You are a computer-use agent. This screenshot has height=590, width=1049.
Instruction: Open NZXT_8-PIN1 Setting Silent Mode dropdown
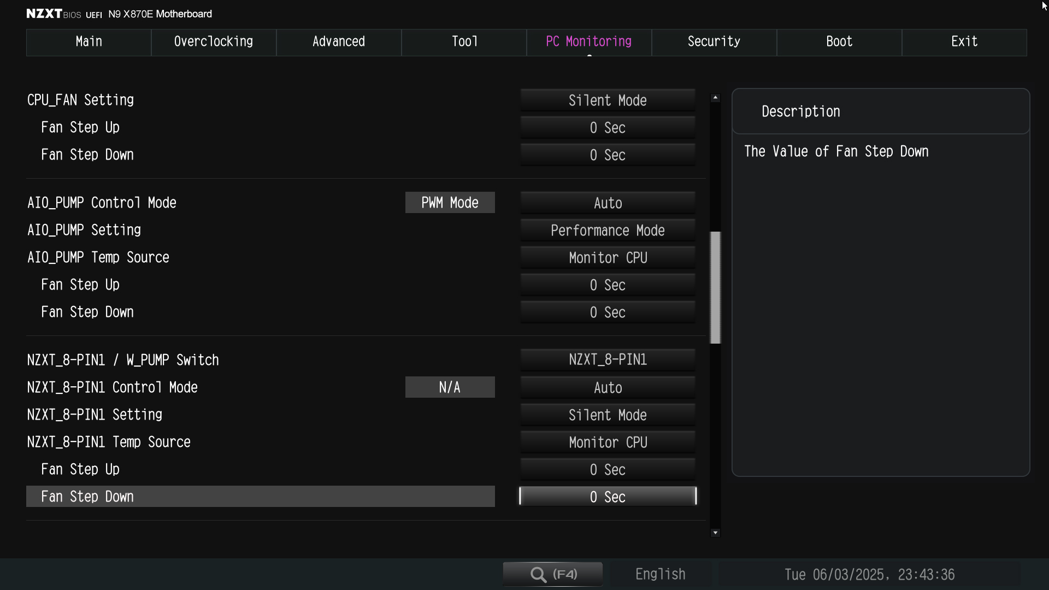click(608, 415)
